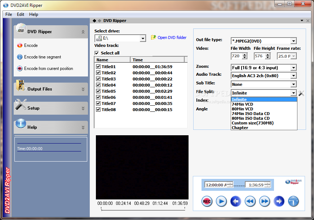Image resolution: width=314 pixels, height=220 pixels.
Task: Close the DVD Ripper panel with X
Action: tap(308, 21)
